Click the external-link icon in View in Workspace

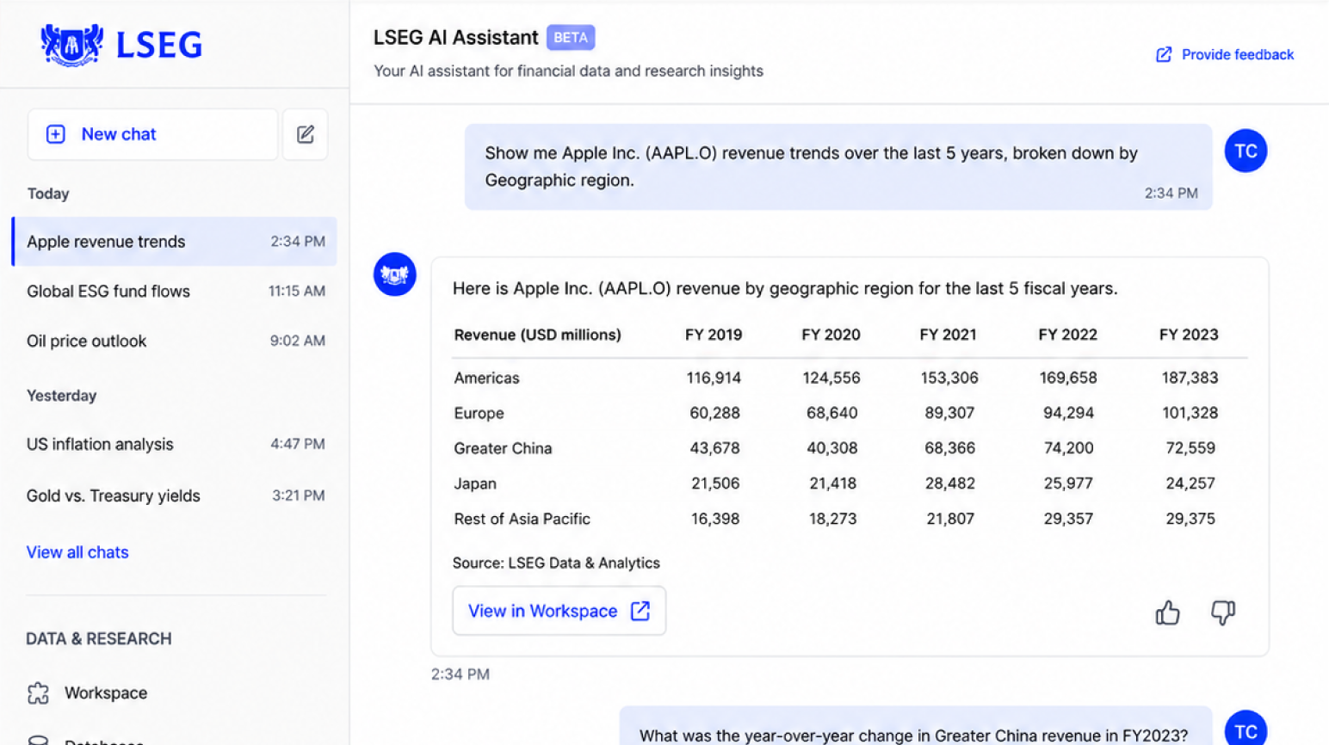pyautogui.click(x=640, y=611)
